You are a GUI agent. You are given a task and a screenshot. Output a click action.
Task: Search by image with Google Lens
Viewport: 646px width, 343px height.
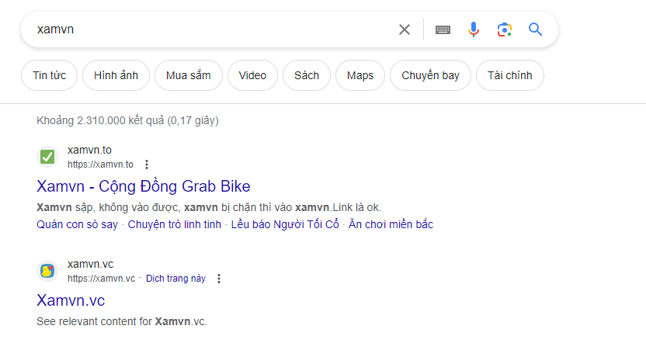coord(505,29)
